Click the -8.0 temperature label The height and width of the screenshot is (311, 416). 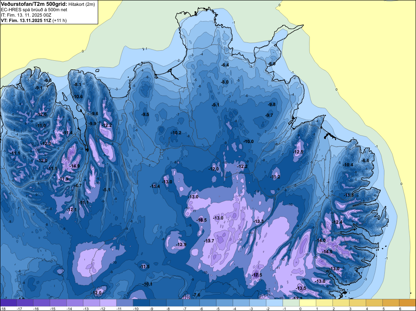[225, 82]
